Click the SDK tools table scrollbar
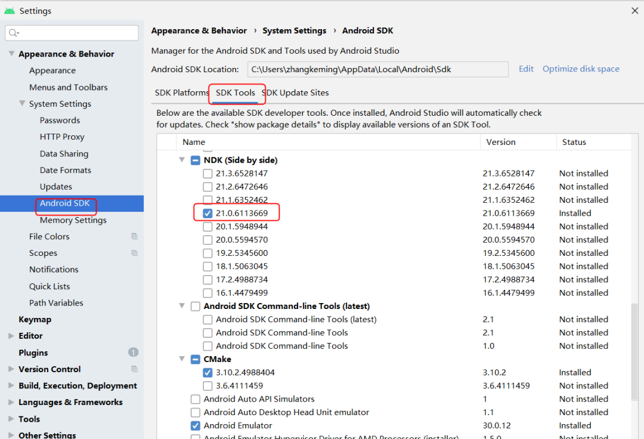 click(634, 351)
